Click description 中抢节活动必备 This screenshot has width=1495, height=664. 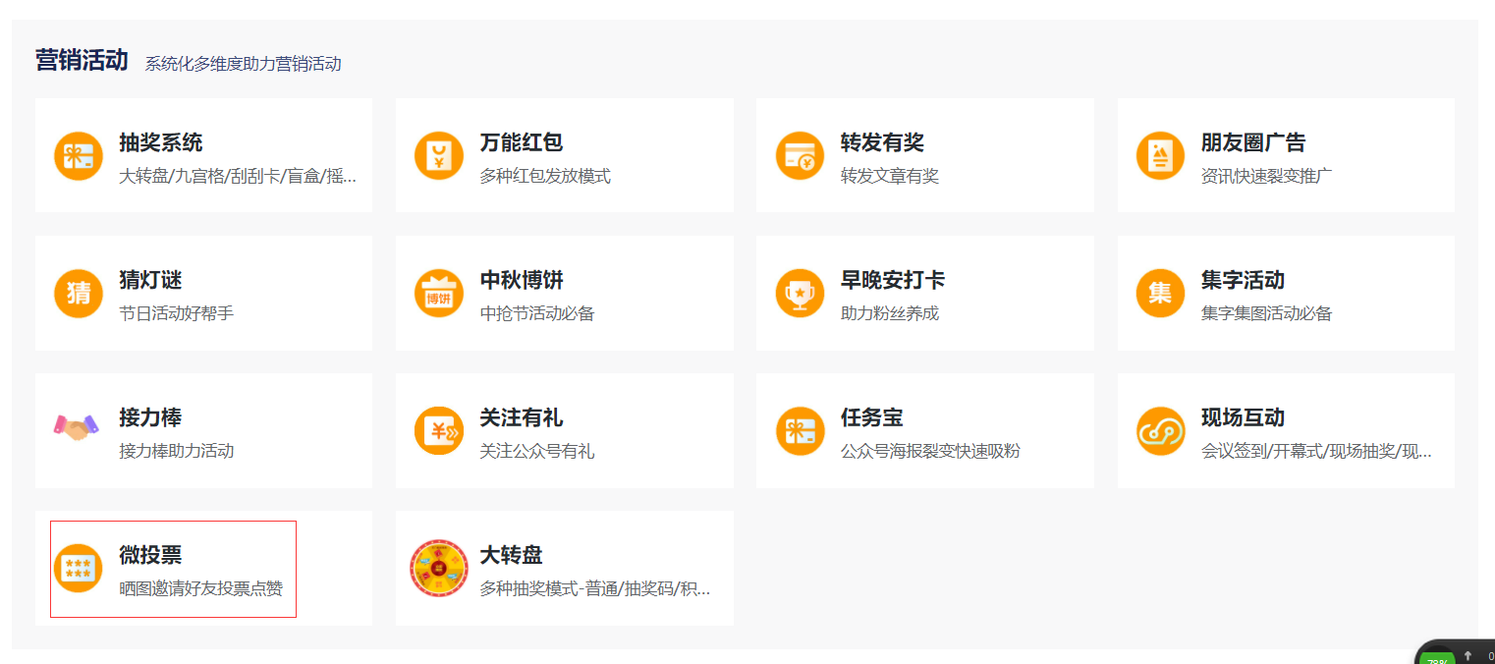click(x=536, y=314)
